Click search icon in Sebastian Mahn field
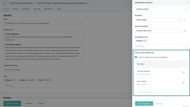The height and width of the screenshot is (107, 190). (x=186, y=9)
